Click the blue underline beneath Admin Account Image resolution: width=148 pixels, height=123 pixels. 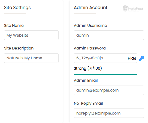click(x=85, y=14)
